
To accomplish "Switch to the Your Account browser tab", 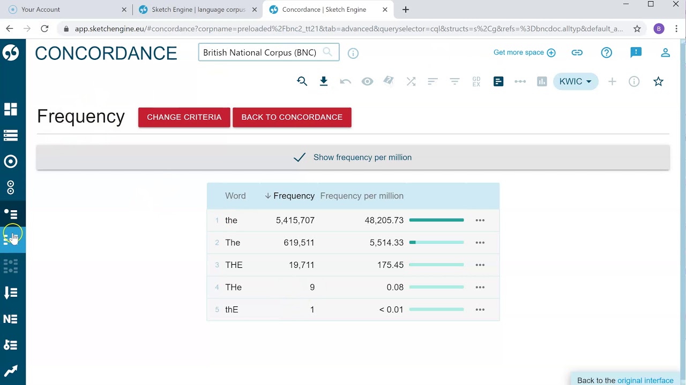I will [68, 10].
